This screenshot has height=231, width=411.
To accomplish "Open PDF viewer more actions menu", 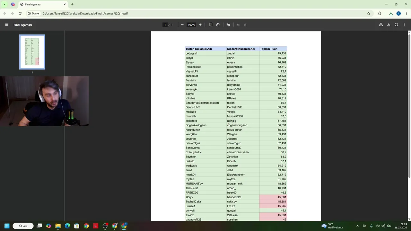I will [404, 25].
